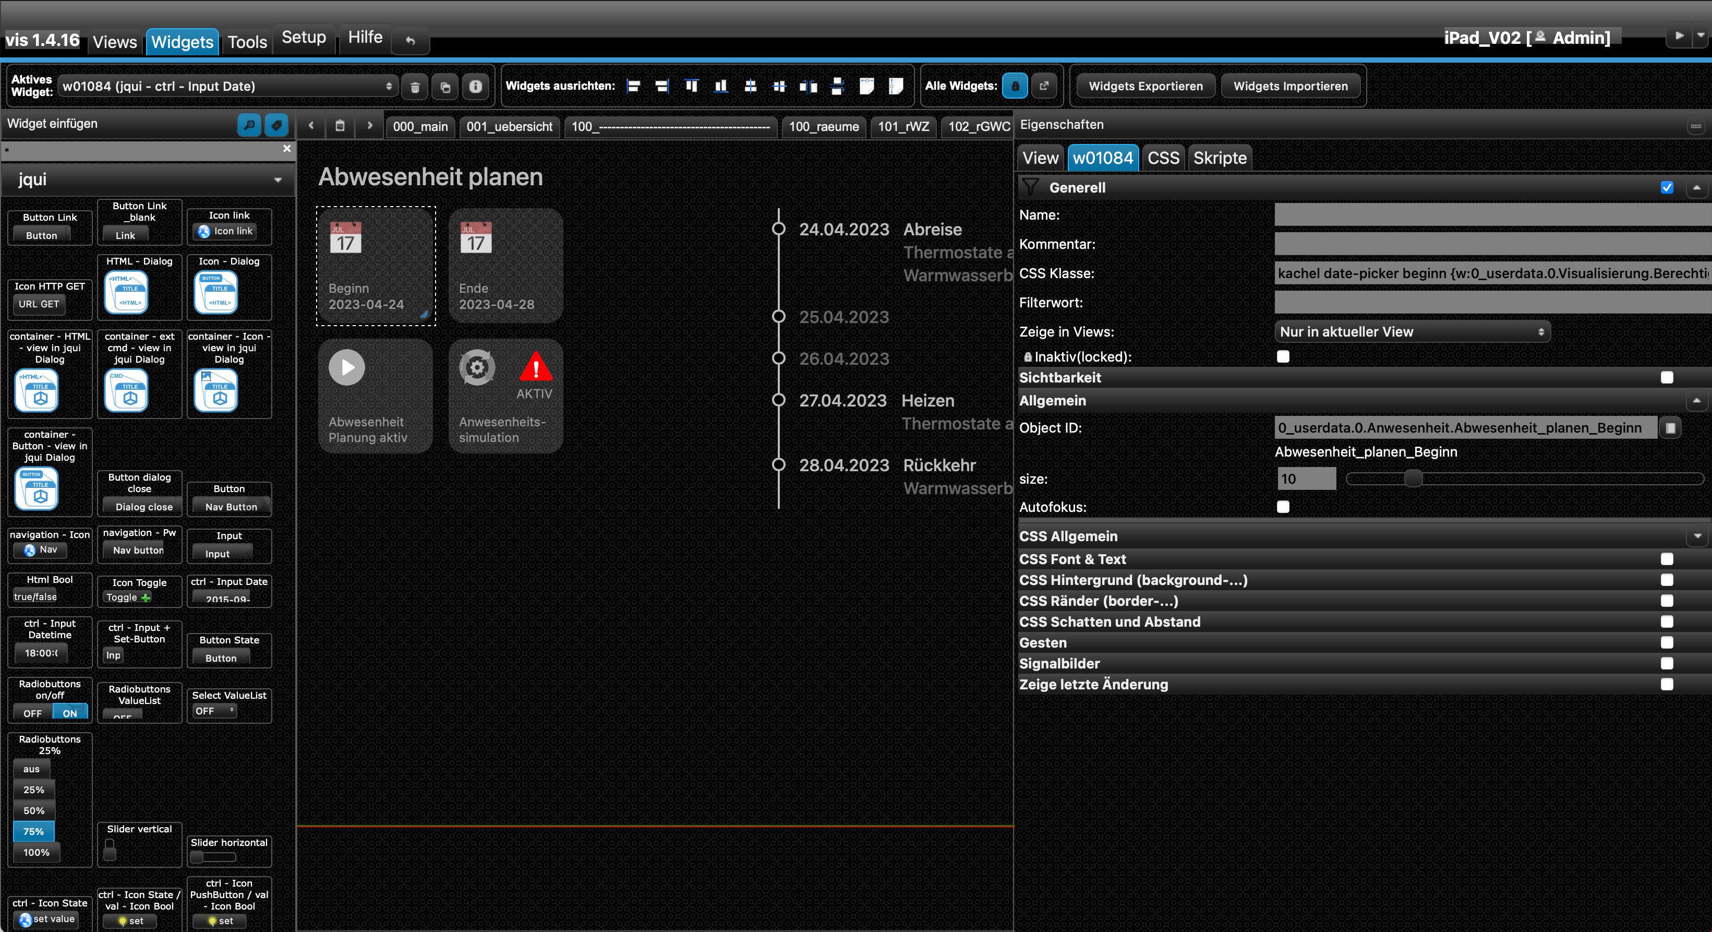The width and height of the screenshot is (1712, 932).
Task: Click search icon in Widget einfügen panel
Action: point(249,124)
